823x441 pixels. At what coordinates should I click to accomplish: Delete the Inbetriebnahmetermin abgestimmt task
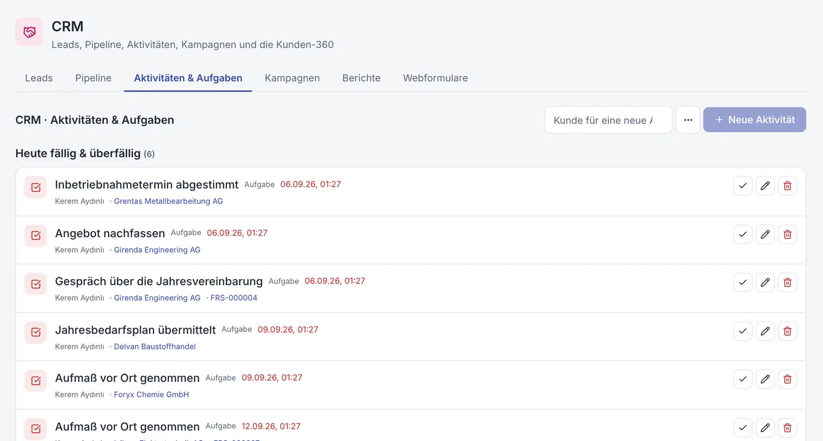pos(787,186)
